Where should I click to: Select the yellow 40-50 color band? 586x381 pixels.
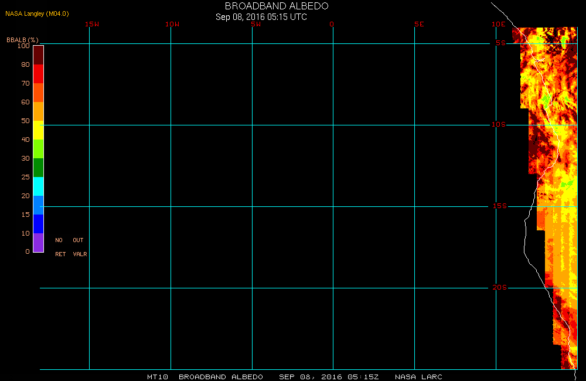[x=39, y=130]
